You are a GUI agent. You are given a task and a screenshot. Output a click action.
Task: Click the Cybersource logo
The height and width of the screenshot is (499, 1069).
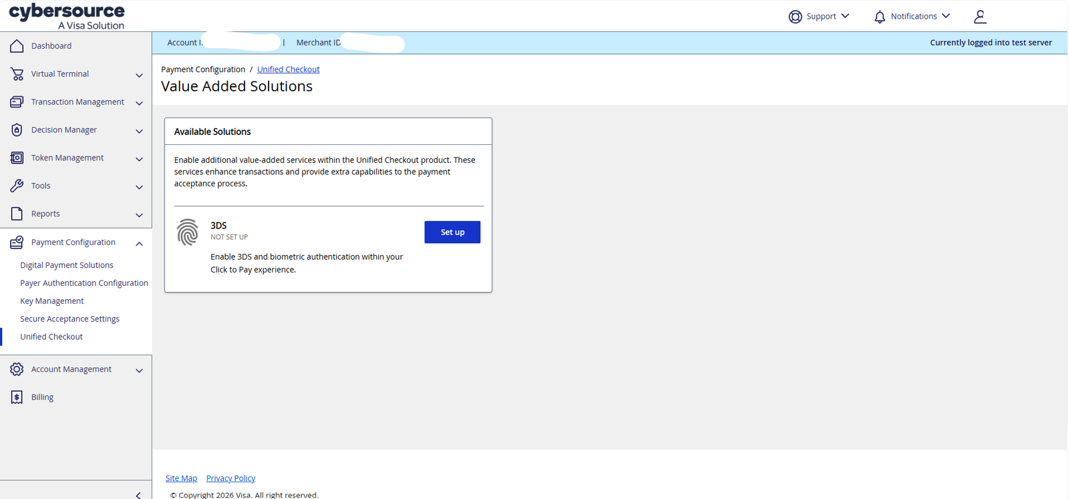pyautogui.click(x=67, y=17)
